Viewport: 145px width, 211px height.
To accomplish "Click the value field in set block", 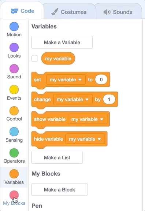I will point(101,79).
